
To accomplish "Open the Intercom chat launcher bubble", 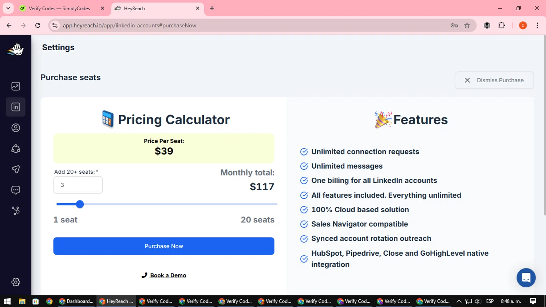I will pyautogui.click(x=526, y=278).
